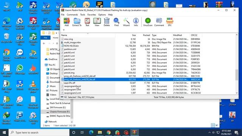Screen dimensions: 242x136
Task: Open Microsoft Edge from the taskbar
Action: [x=91, y=133]
